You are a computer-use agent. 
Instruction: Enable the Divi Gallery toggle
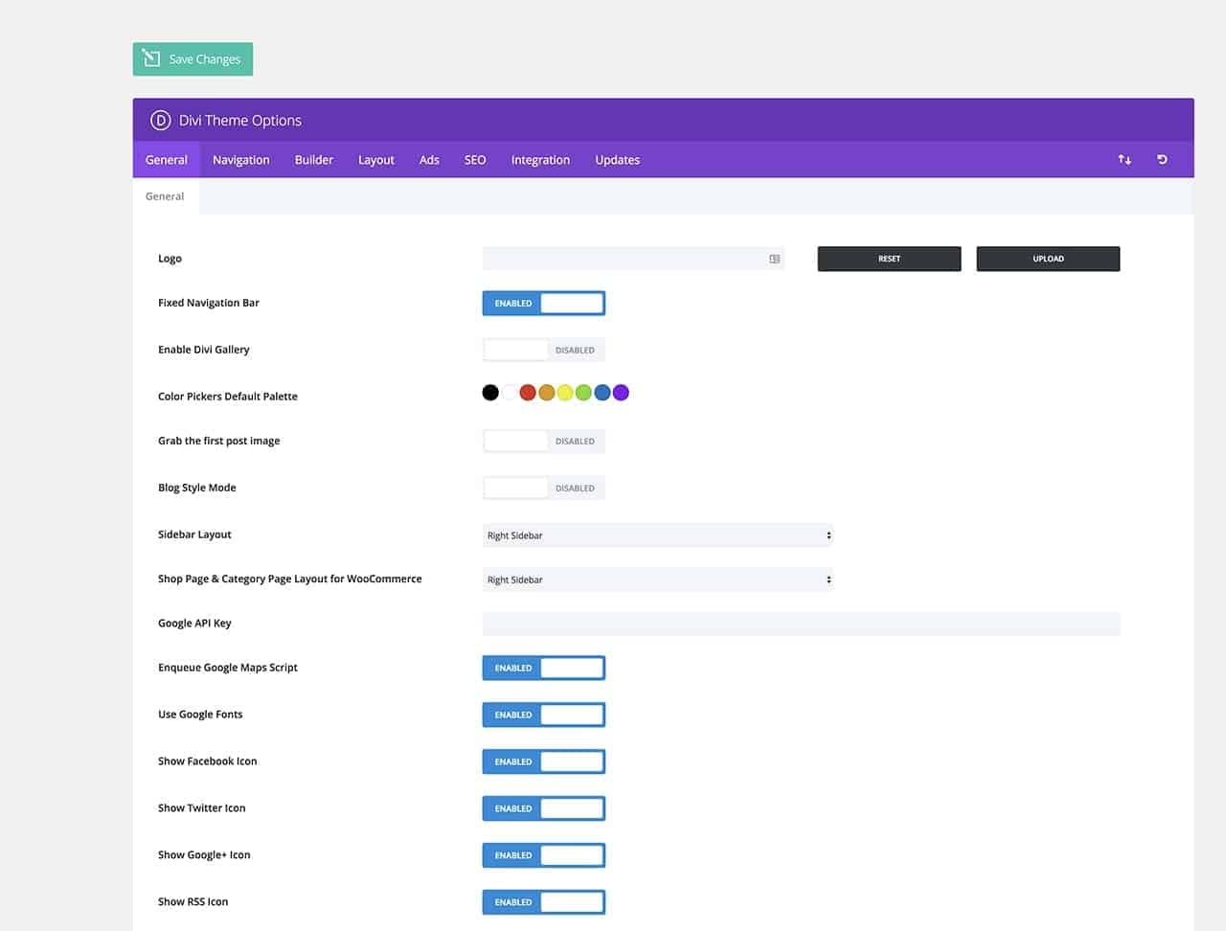tap(544, 351)
